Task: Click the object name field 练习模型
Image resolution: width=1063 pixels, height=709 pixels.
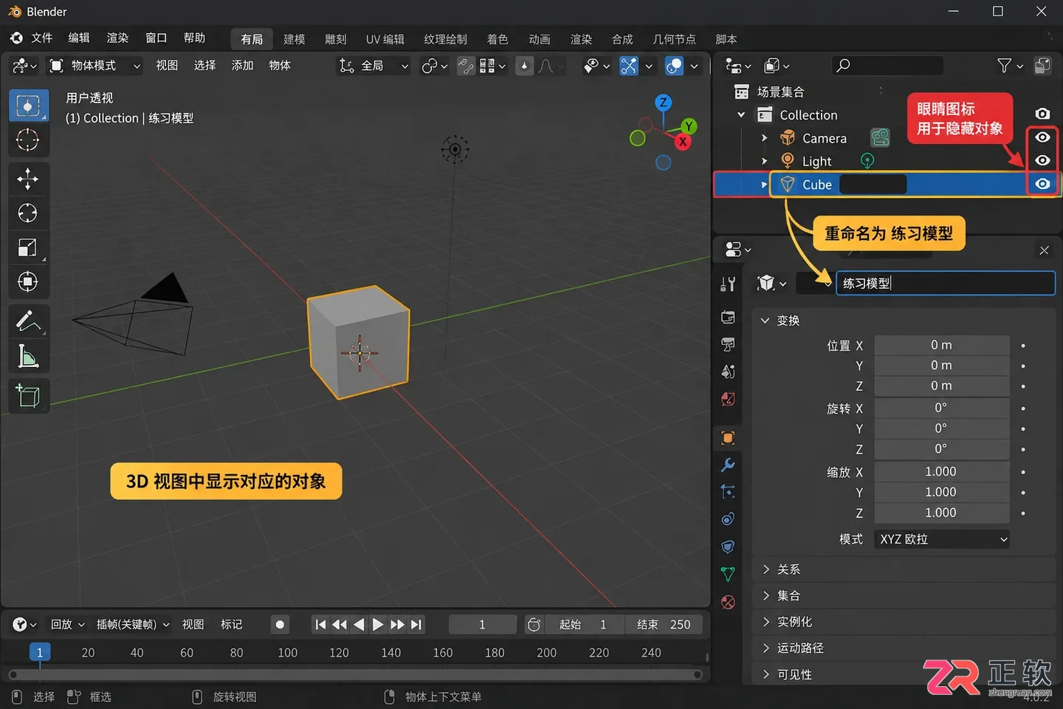Action: click(946, 284)
